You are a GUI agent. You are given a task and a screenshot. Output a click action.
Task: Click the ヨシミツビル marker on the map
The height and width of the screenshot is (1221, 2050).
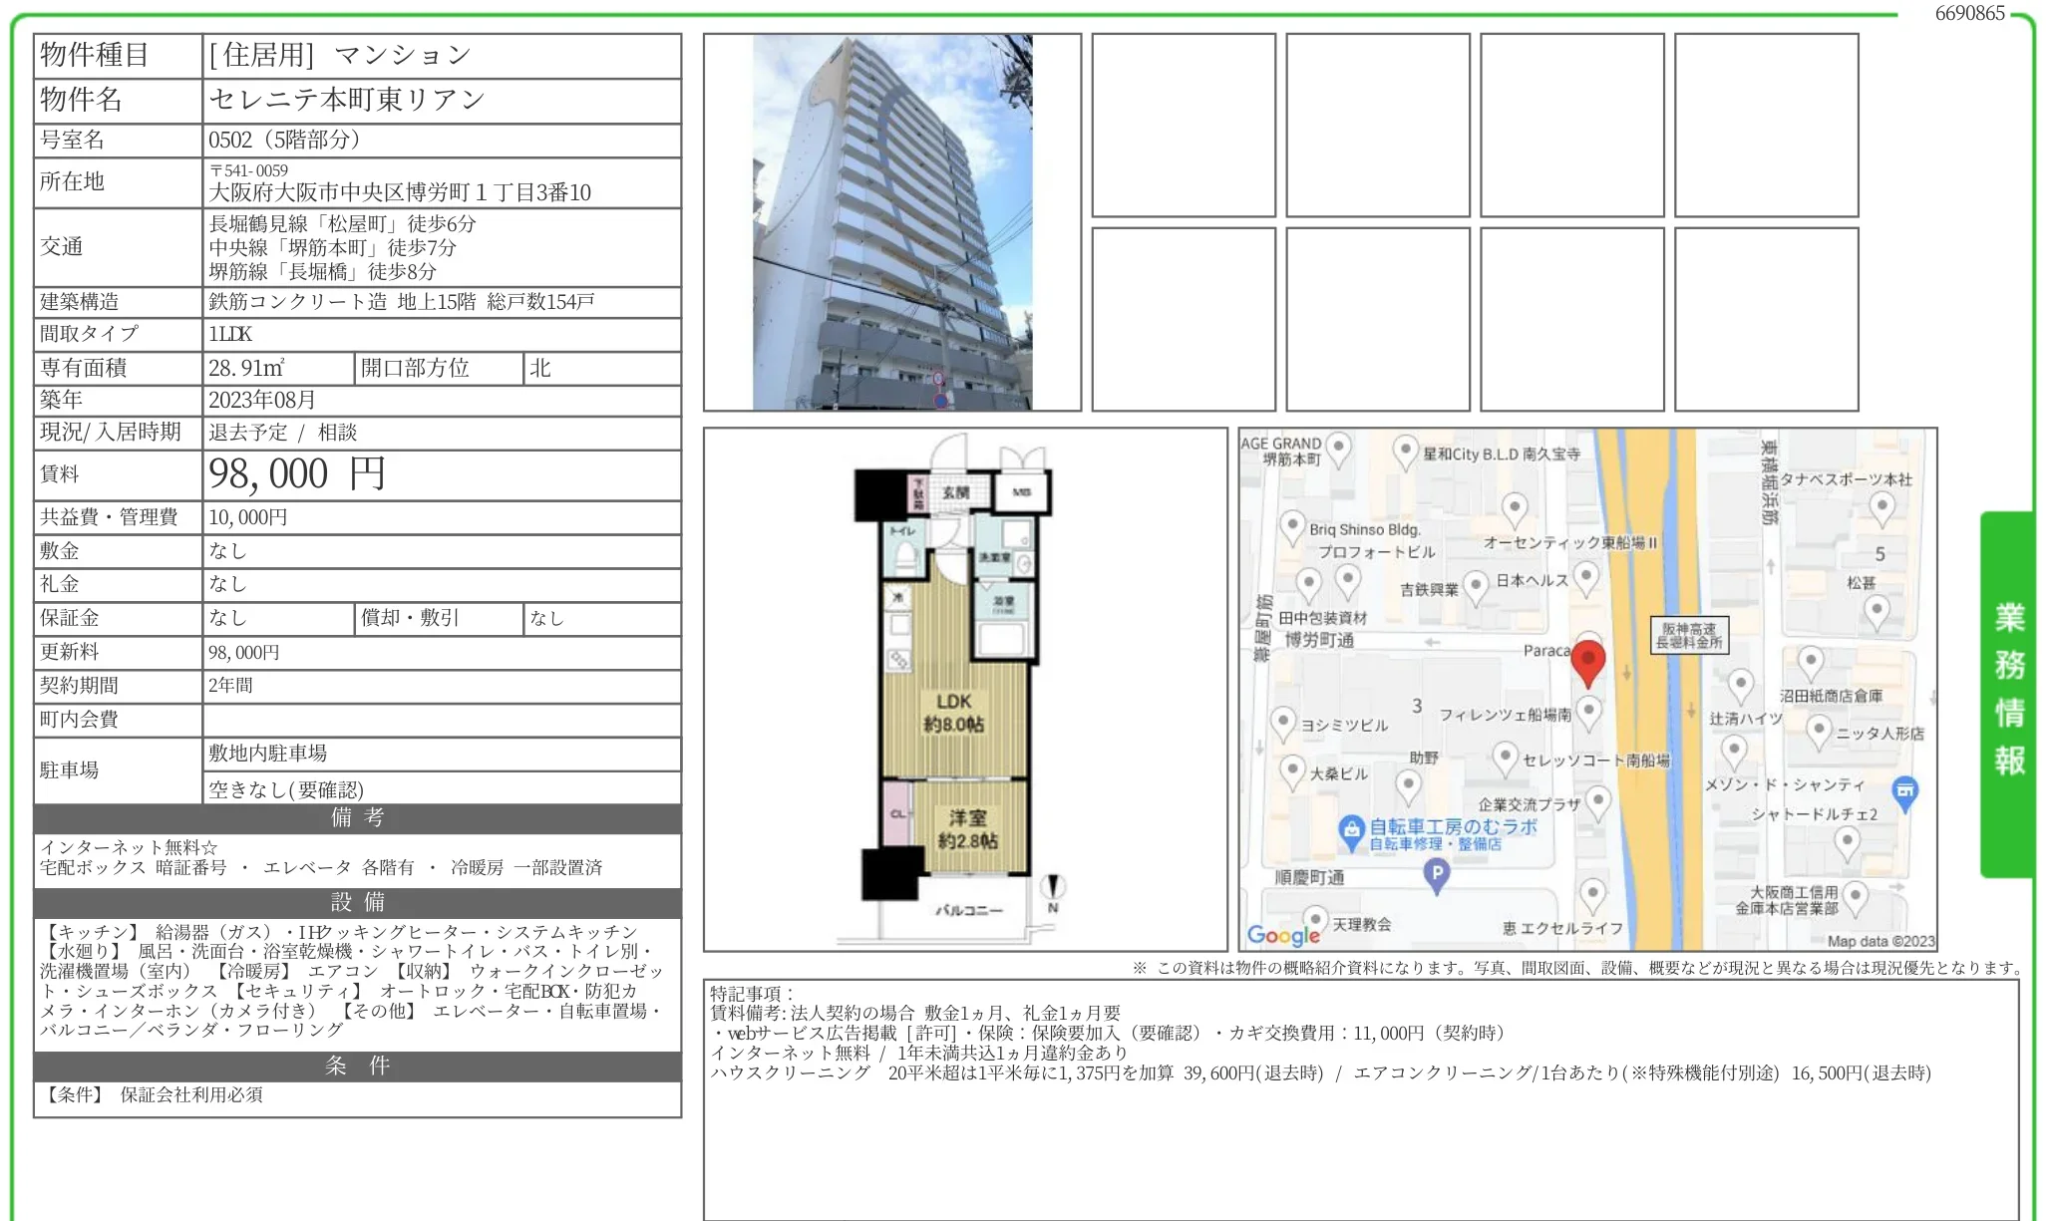tap(1282, 722)
